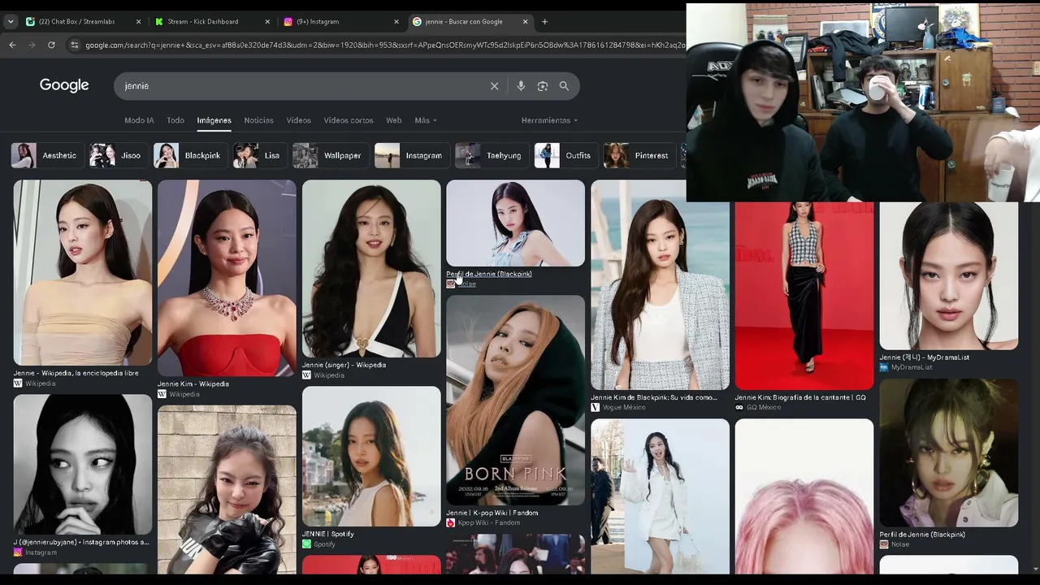Select the Lisa filter chip
1040x585 pixels.
[258, 155]
